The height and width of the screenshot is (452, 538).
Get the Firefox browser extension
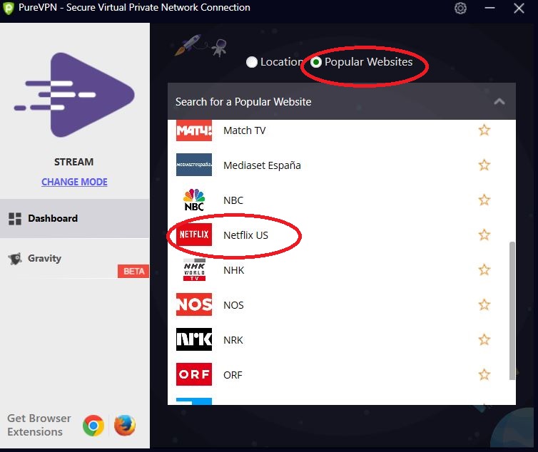(125, 426)
